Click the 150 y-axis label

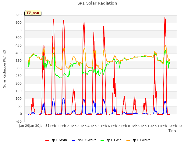click(19, 91)
